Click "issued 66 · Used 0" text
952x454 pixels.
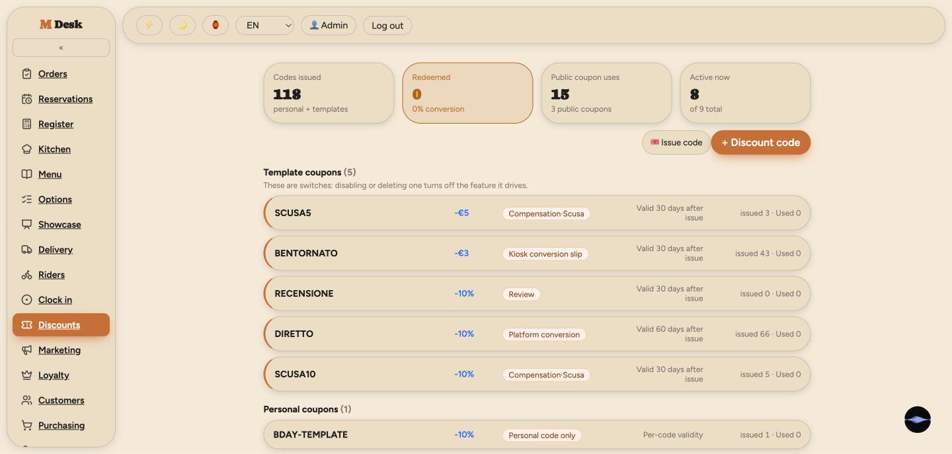tap(768, 334)
